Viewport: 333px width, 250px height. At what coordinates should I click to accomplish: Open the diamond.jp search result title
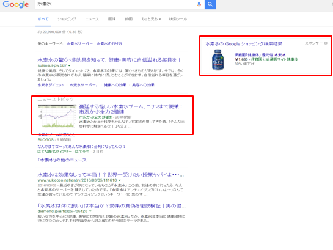(x=112, y=205)
